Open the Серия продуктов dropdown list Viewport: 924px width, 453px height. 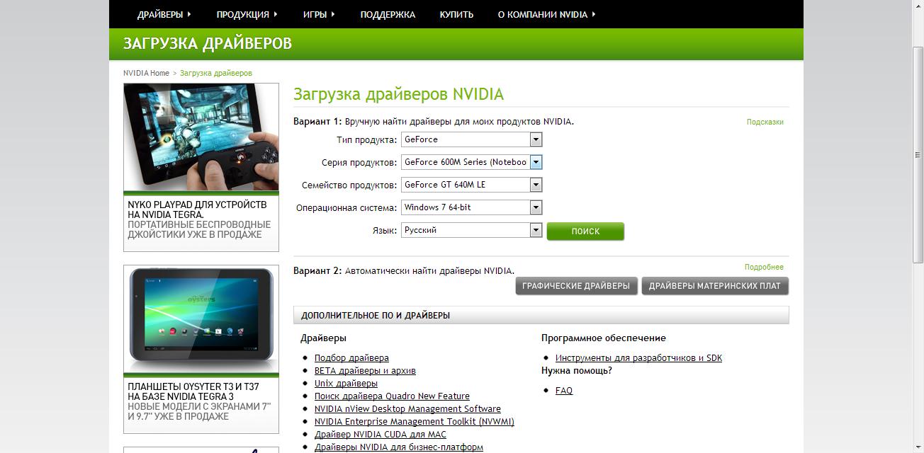[471, 162]
